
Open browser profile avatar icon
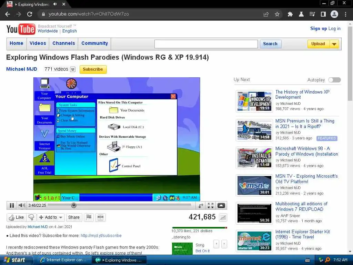pyautogui.click(x=334, y=14)
